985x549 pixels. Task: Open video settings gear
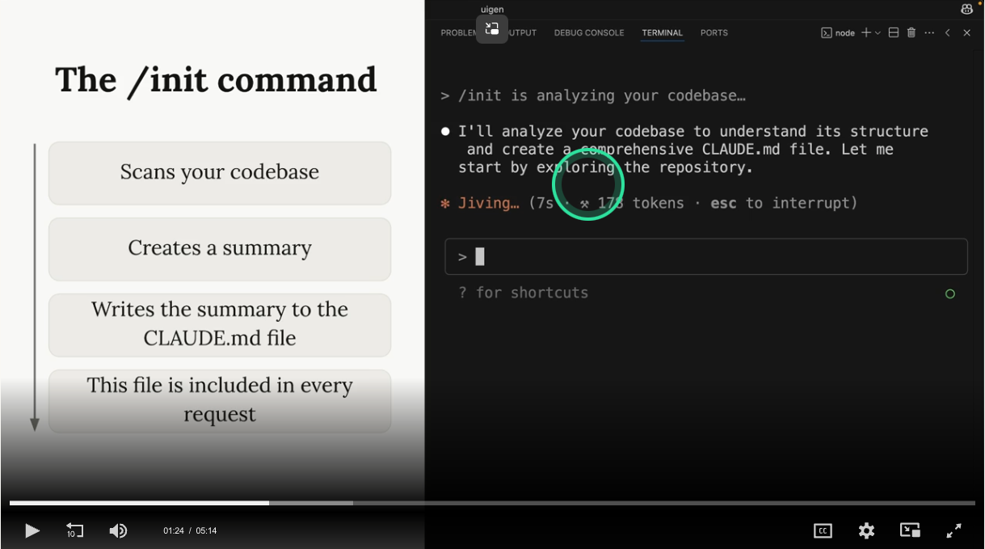866,530
